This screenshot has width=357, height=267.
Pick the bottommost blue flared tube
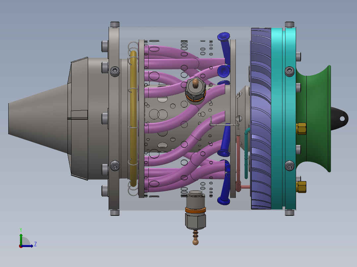pyautogui.click(x=225, y=190)
